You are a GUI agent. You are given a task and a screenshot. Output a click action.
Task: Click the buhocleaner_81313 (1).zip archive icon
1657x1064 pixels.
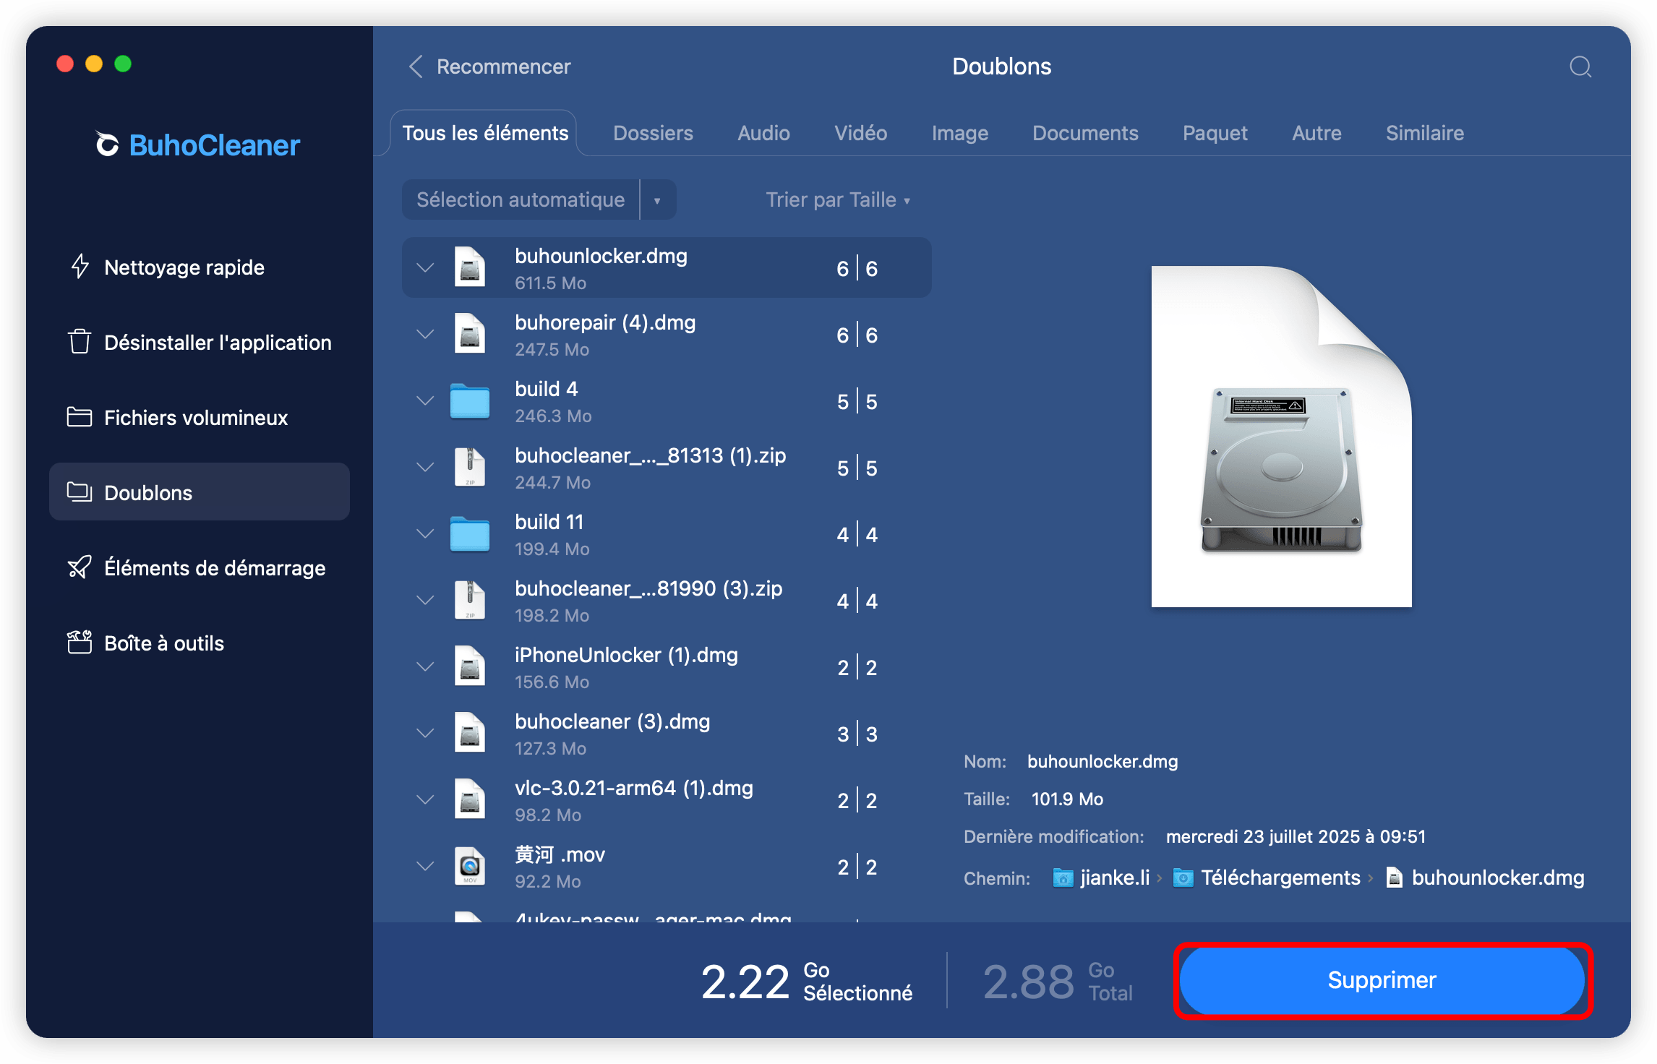click(x=470, y=467)
